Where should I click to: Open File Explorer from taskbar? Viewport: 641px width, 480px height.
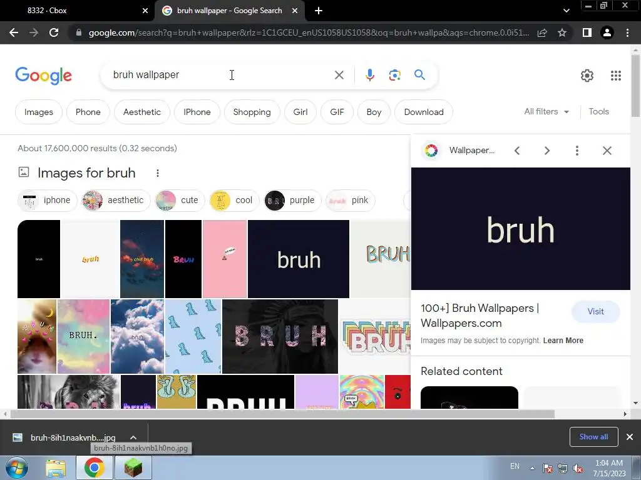(x=56, y=468)
